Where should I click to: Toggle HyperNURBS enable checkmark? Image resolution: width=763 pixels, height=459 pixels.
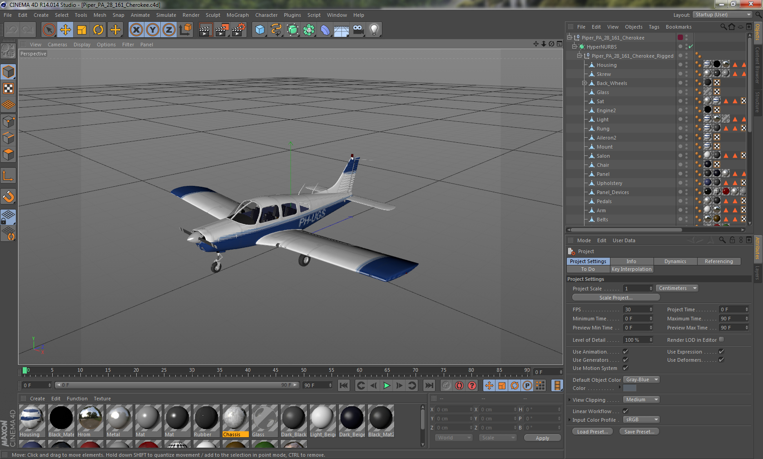click(691, 46)
